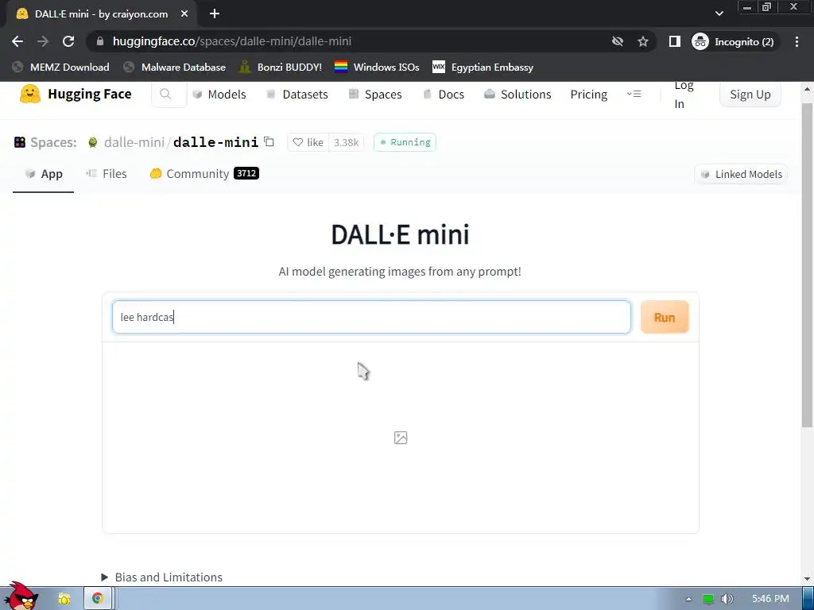Open Pricing navigation item

pos(589,95)
